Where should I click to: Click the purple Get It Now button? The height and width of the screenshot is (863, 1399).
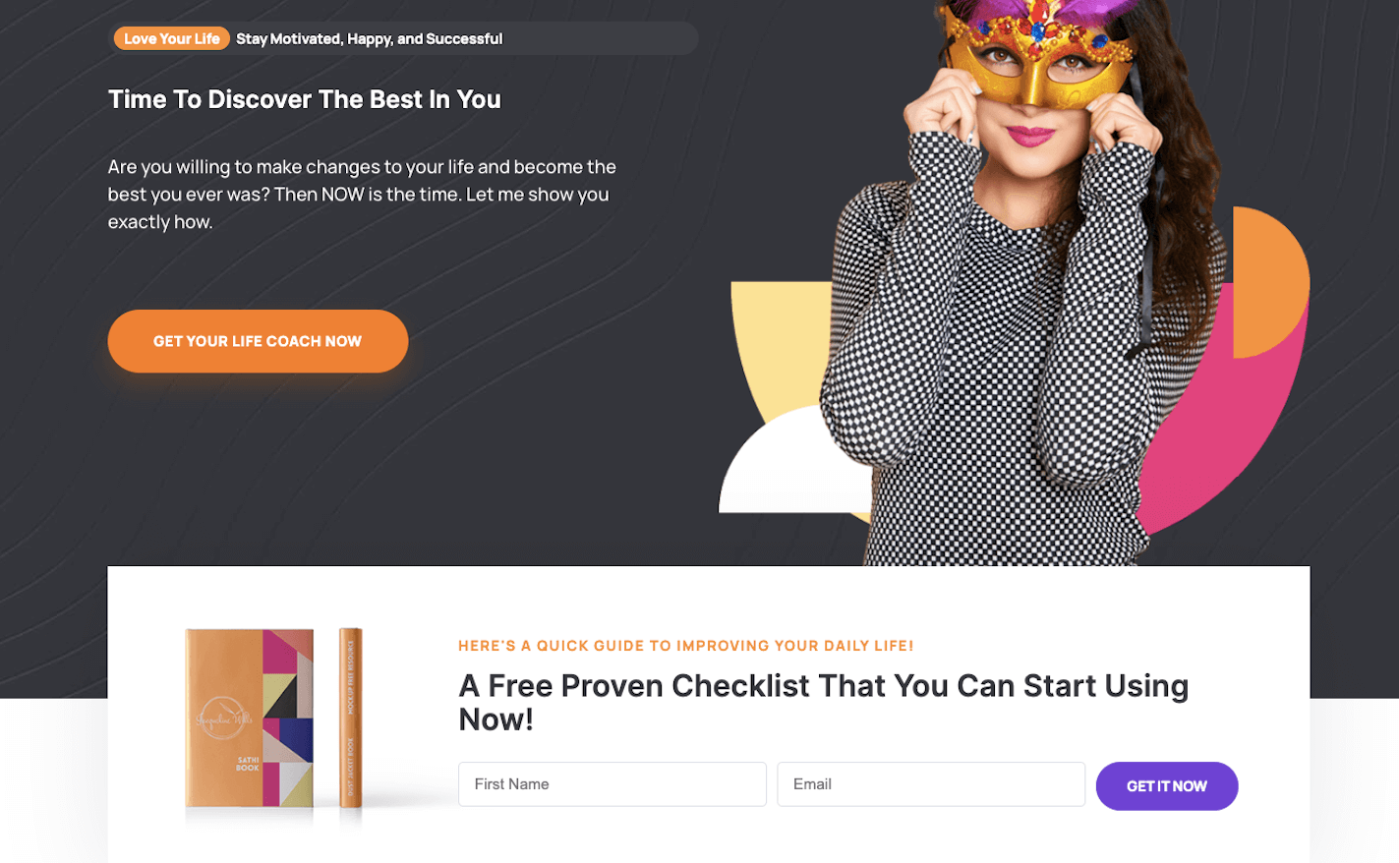[x=1167, y=786]
